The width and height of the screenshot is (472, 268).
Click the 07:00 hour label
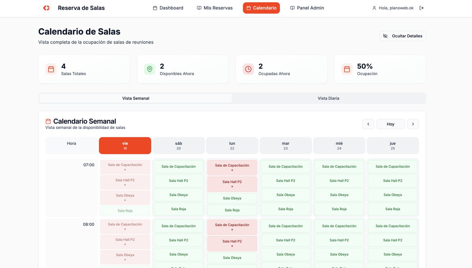(89, 165)
